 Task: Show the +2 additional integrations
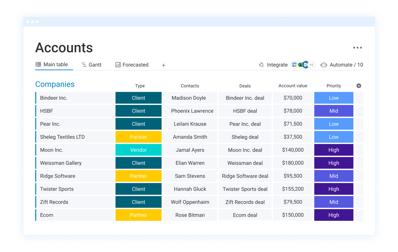point(312,65)
